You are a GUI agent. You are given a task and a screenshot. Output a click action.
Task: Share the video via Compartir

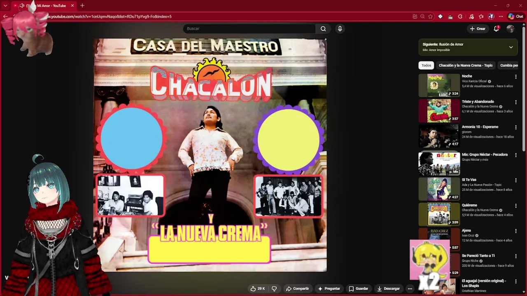tap(297, 289)
